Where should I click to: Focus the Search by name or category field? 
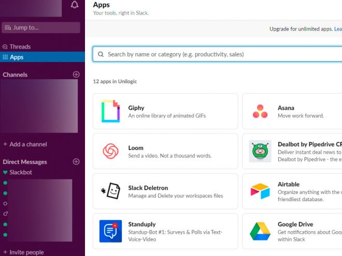[217, 54]
